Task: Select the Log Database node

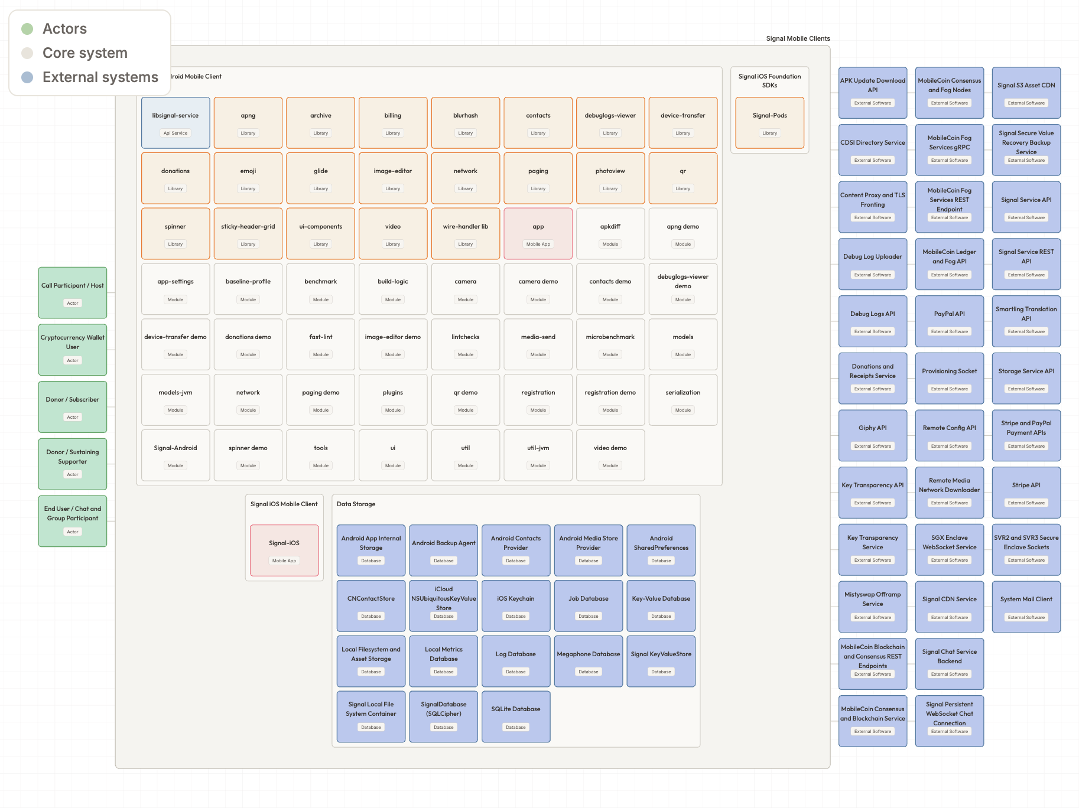Action: click(x=516, y=662)
